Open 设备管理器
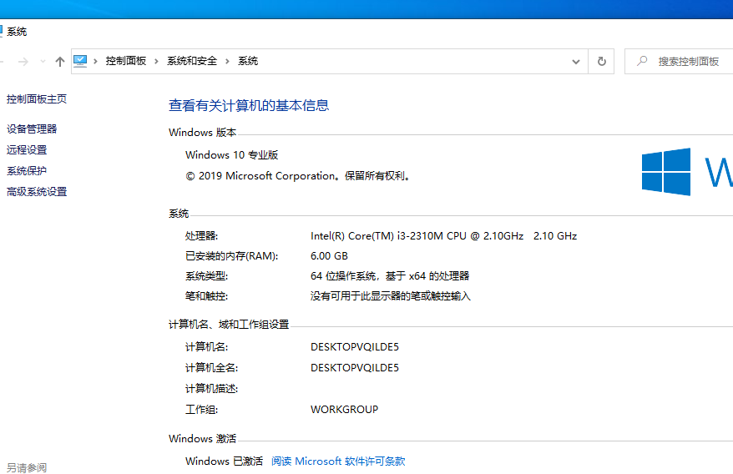The height and width of the screenshot is (474, 733). [32, 129]
